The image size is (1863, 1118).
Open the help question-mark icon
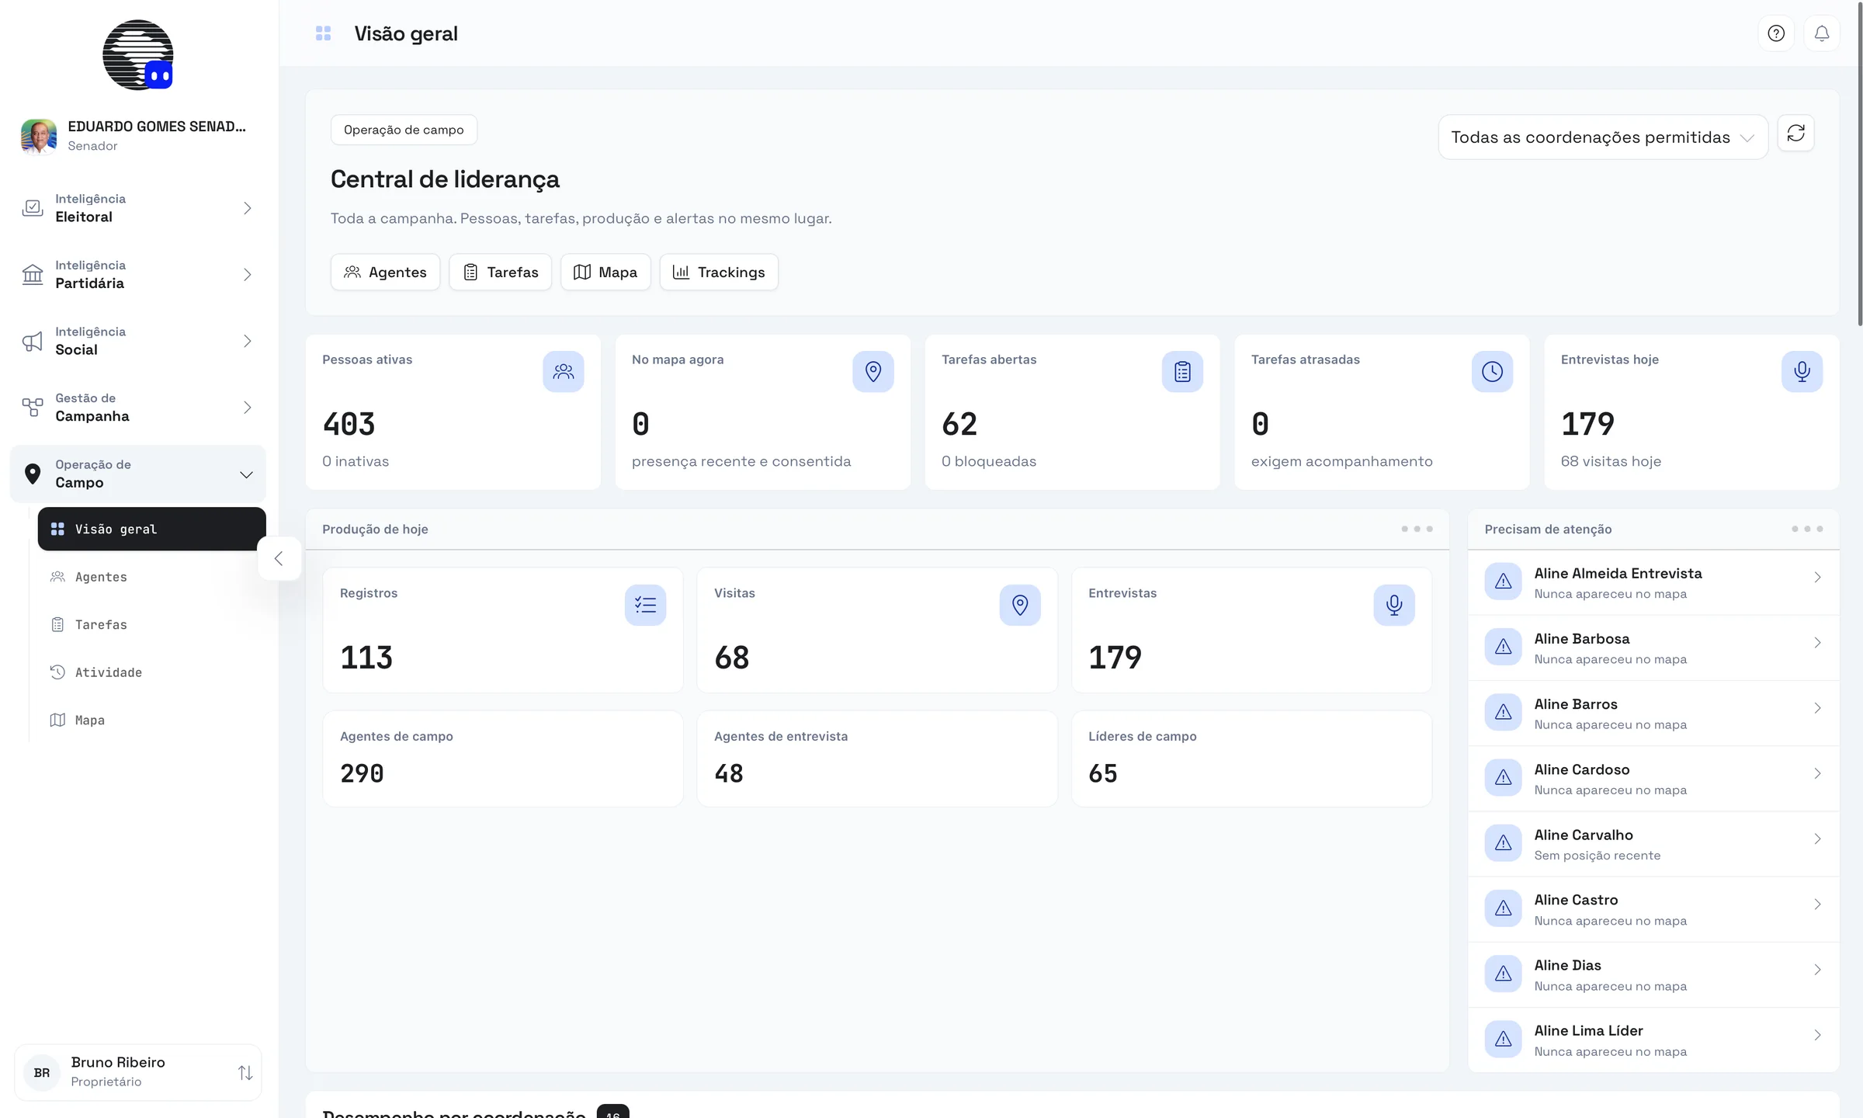1776,33
